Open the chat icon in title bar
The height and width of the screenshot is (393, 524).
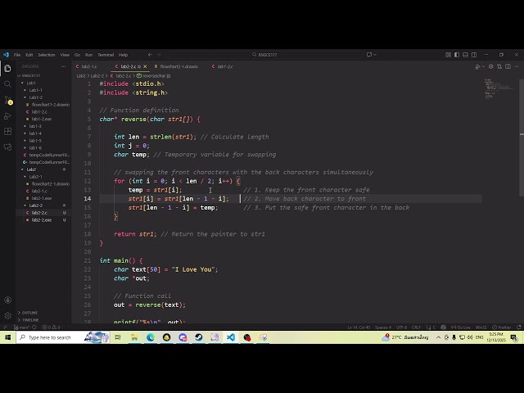tap(369, 55)
